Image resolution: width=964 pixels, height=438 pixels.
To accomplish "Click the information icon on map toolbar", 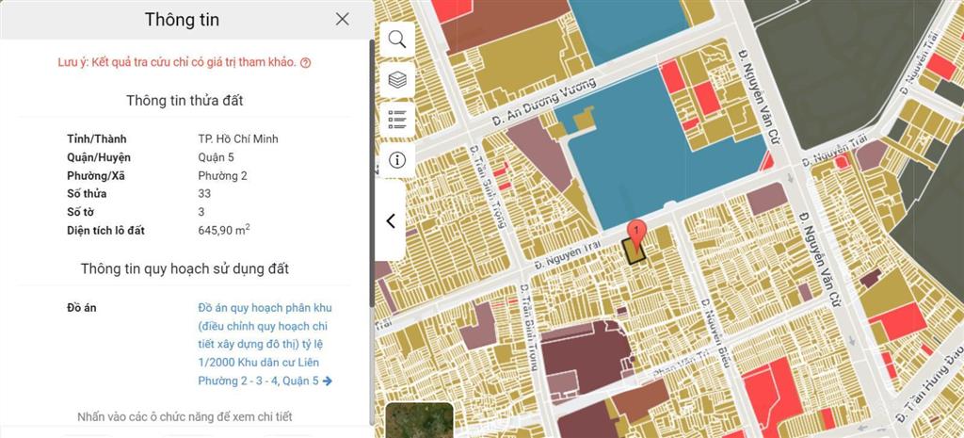I will (397, 159).
